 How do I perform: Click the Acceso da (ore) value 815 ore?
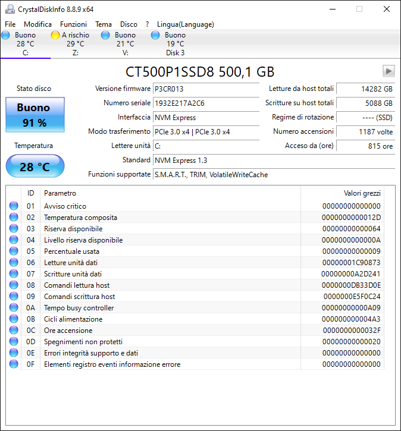pos(365,146)
